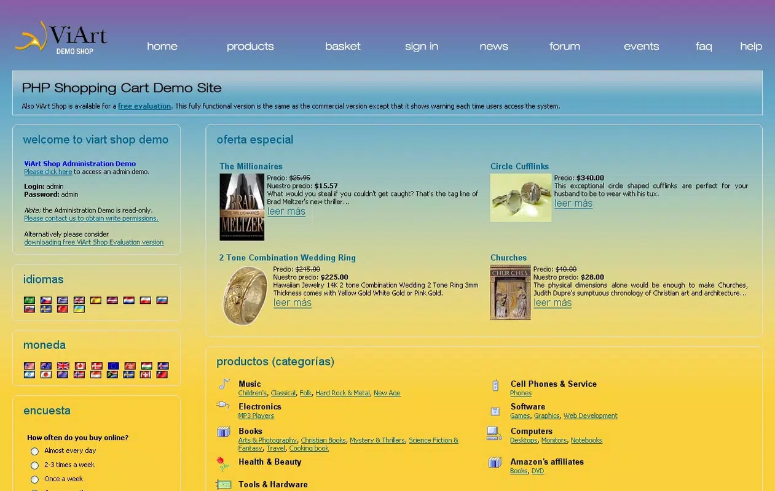The image size is (775, 491).
Task: Click the Amazon's affiliates icon
Action: pyautogui.click(x=495, y=462)
